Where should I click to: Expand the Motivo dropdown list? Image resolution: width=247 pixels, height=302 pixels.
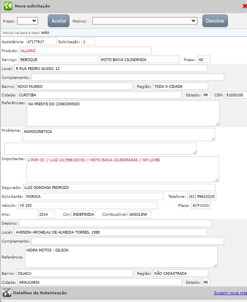coord(144,21)
